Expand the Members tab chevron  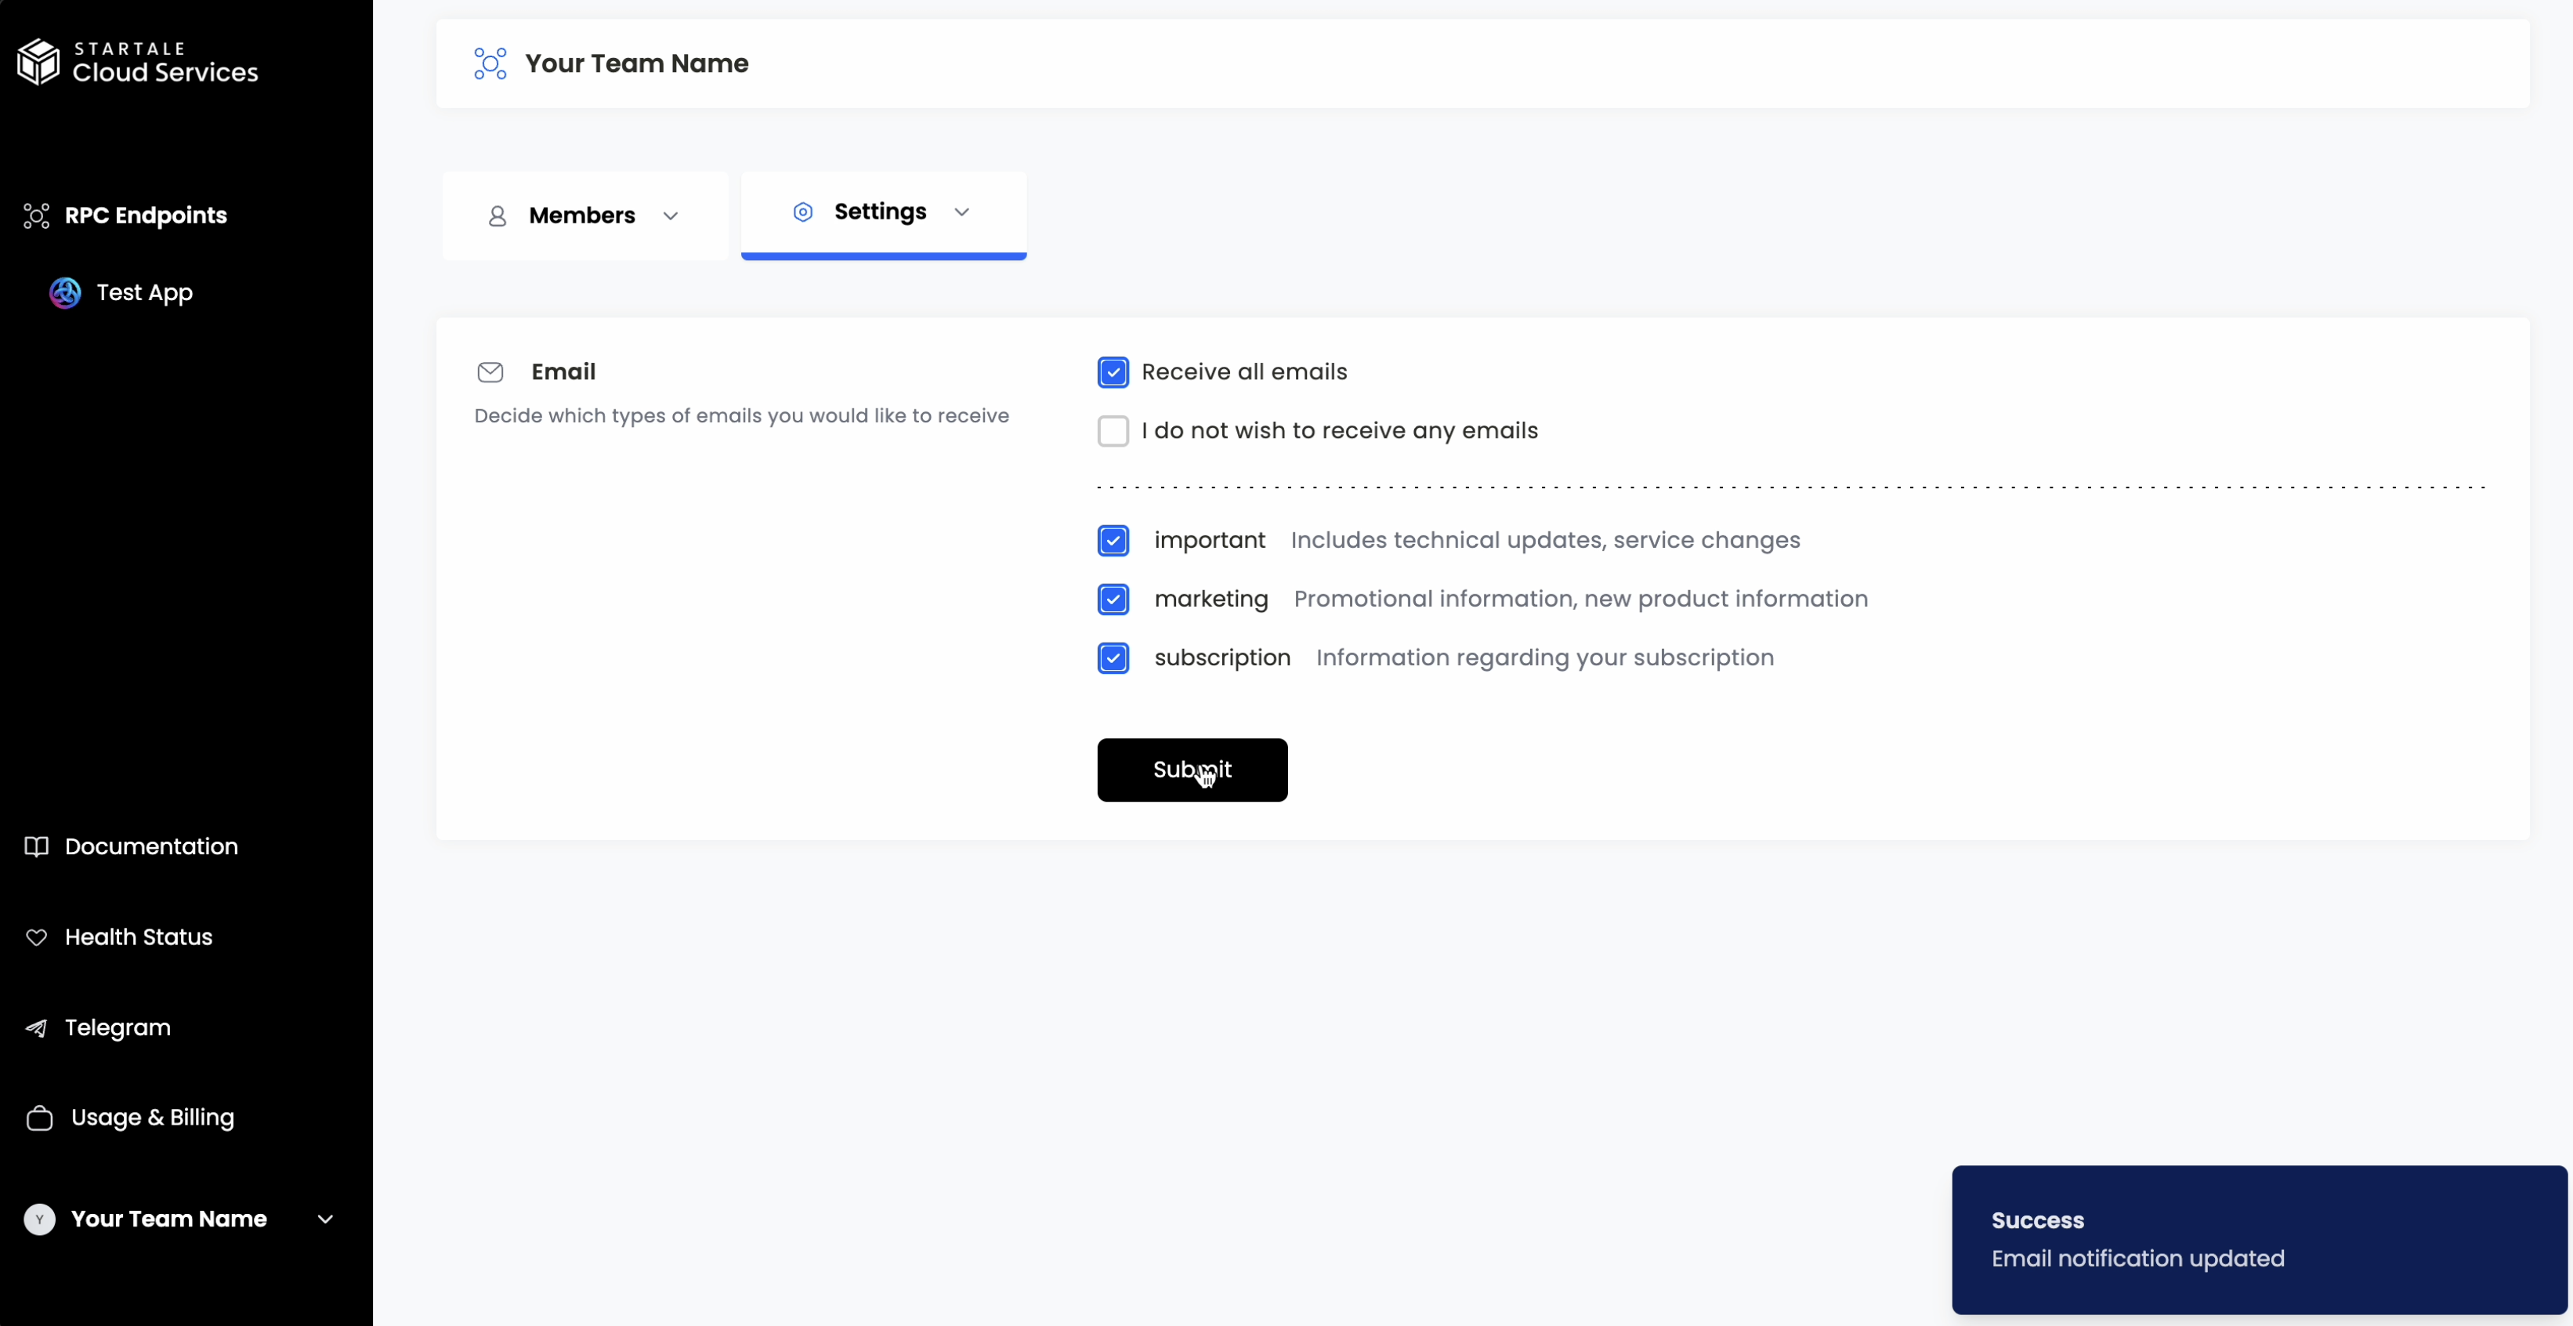pyautogui.click(x=671, y=217)
